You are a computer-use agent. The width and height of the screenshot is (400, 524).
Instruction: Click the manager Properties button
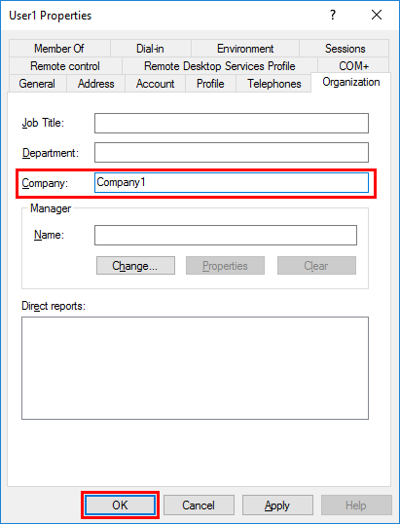[x=225, y=266]
